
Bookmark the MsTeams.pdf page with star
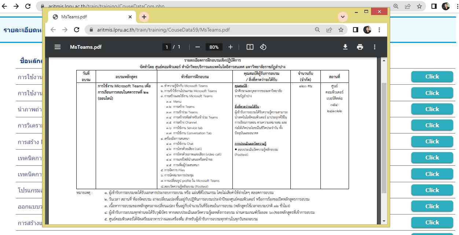341,30
